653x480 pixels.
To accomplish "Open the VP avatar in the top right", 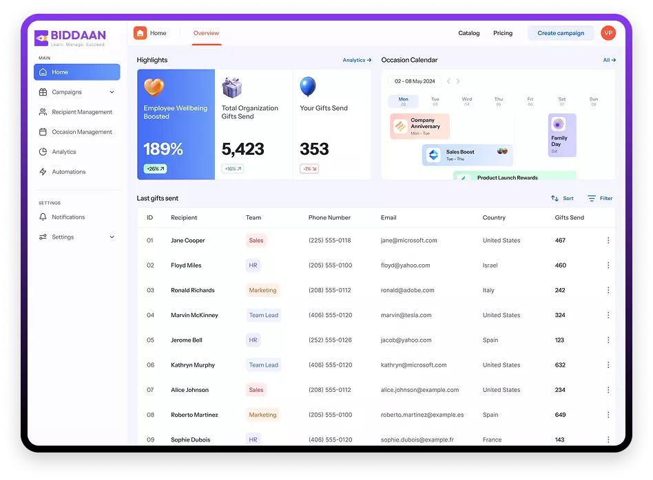I will coord(608,32).
